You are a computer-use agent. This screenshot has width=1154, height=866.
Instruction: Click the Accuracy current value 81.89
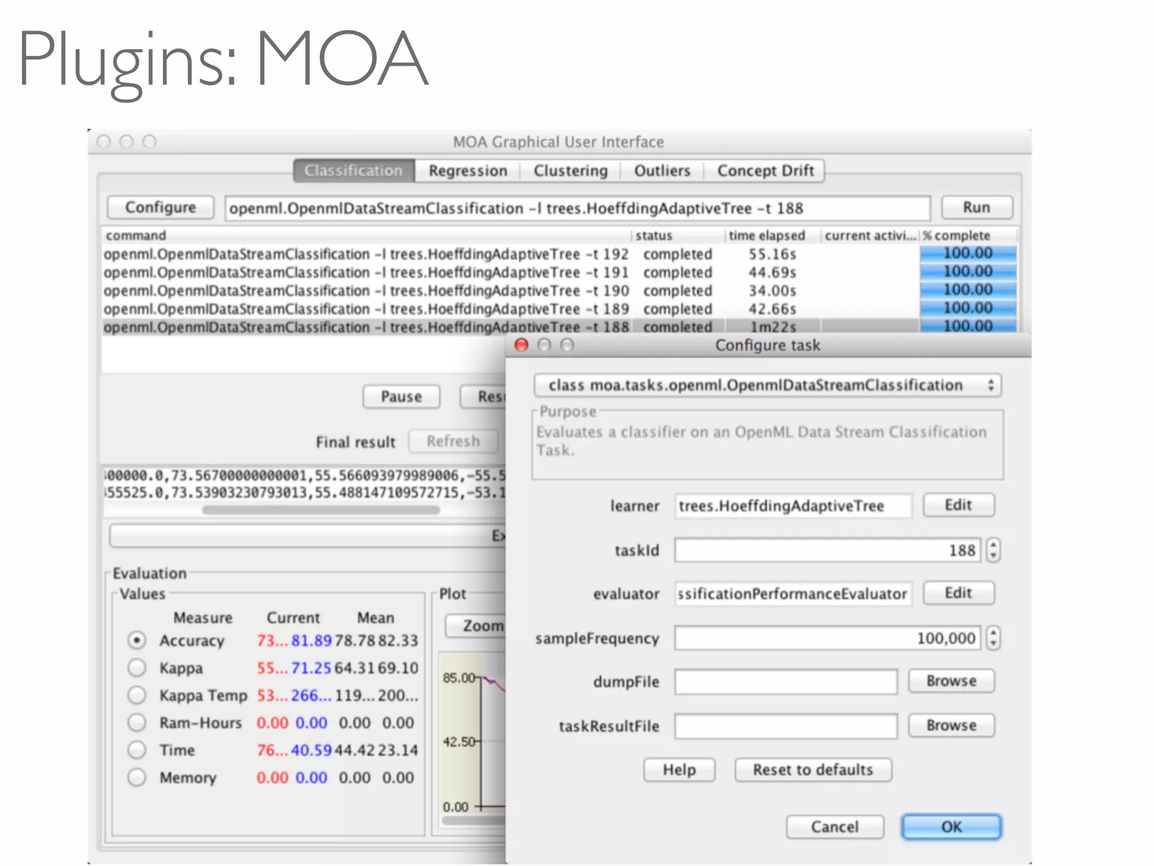tap(312, 641)
